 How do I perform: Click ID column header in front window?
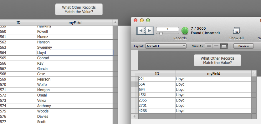[x=157, y=73]
